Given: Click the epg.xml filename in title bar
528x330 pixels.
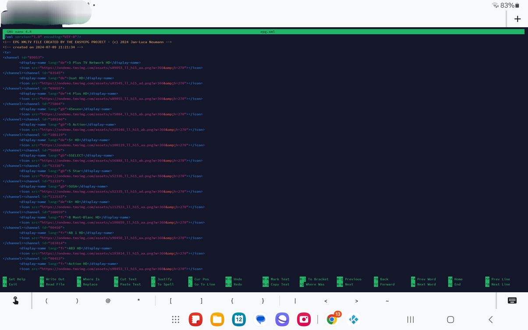Looking at the screenshot, I should (x=267, y=32).
